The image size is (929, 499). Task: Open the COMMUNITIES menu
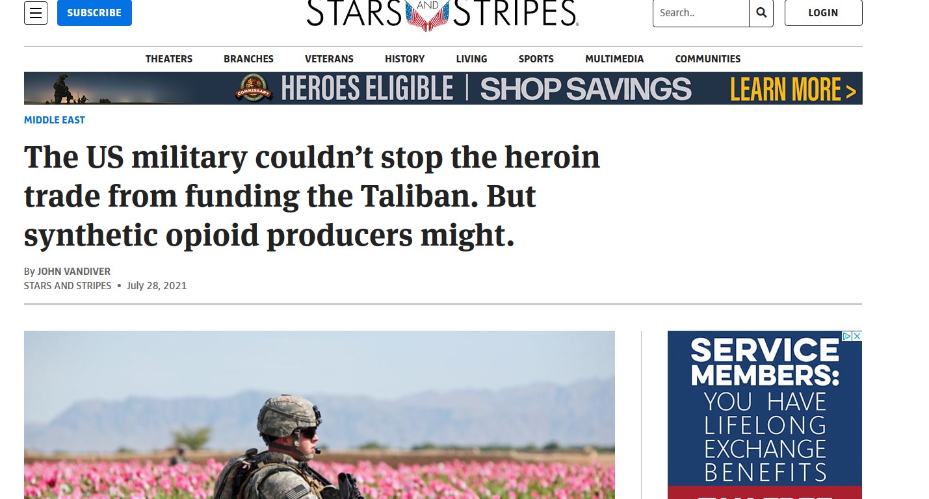tap(708, 58)
